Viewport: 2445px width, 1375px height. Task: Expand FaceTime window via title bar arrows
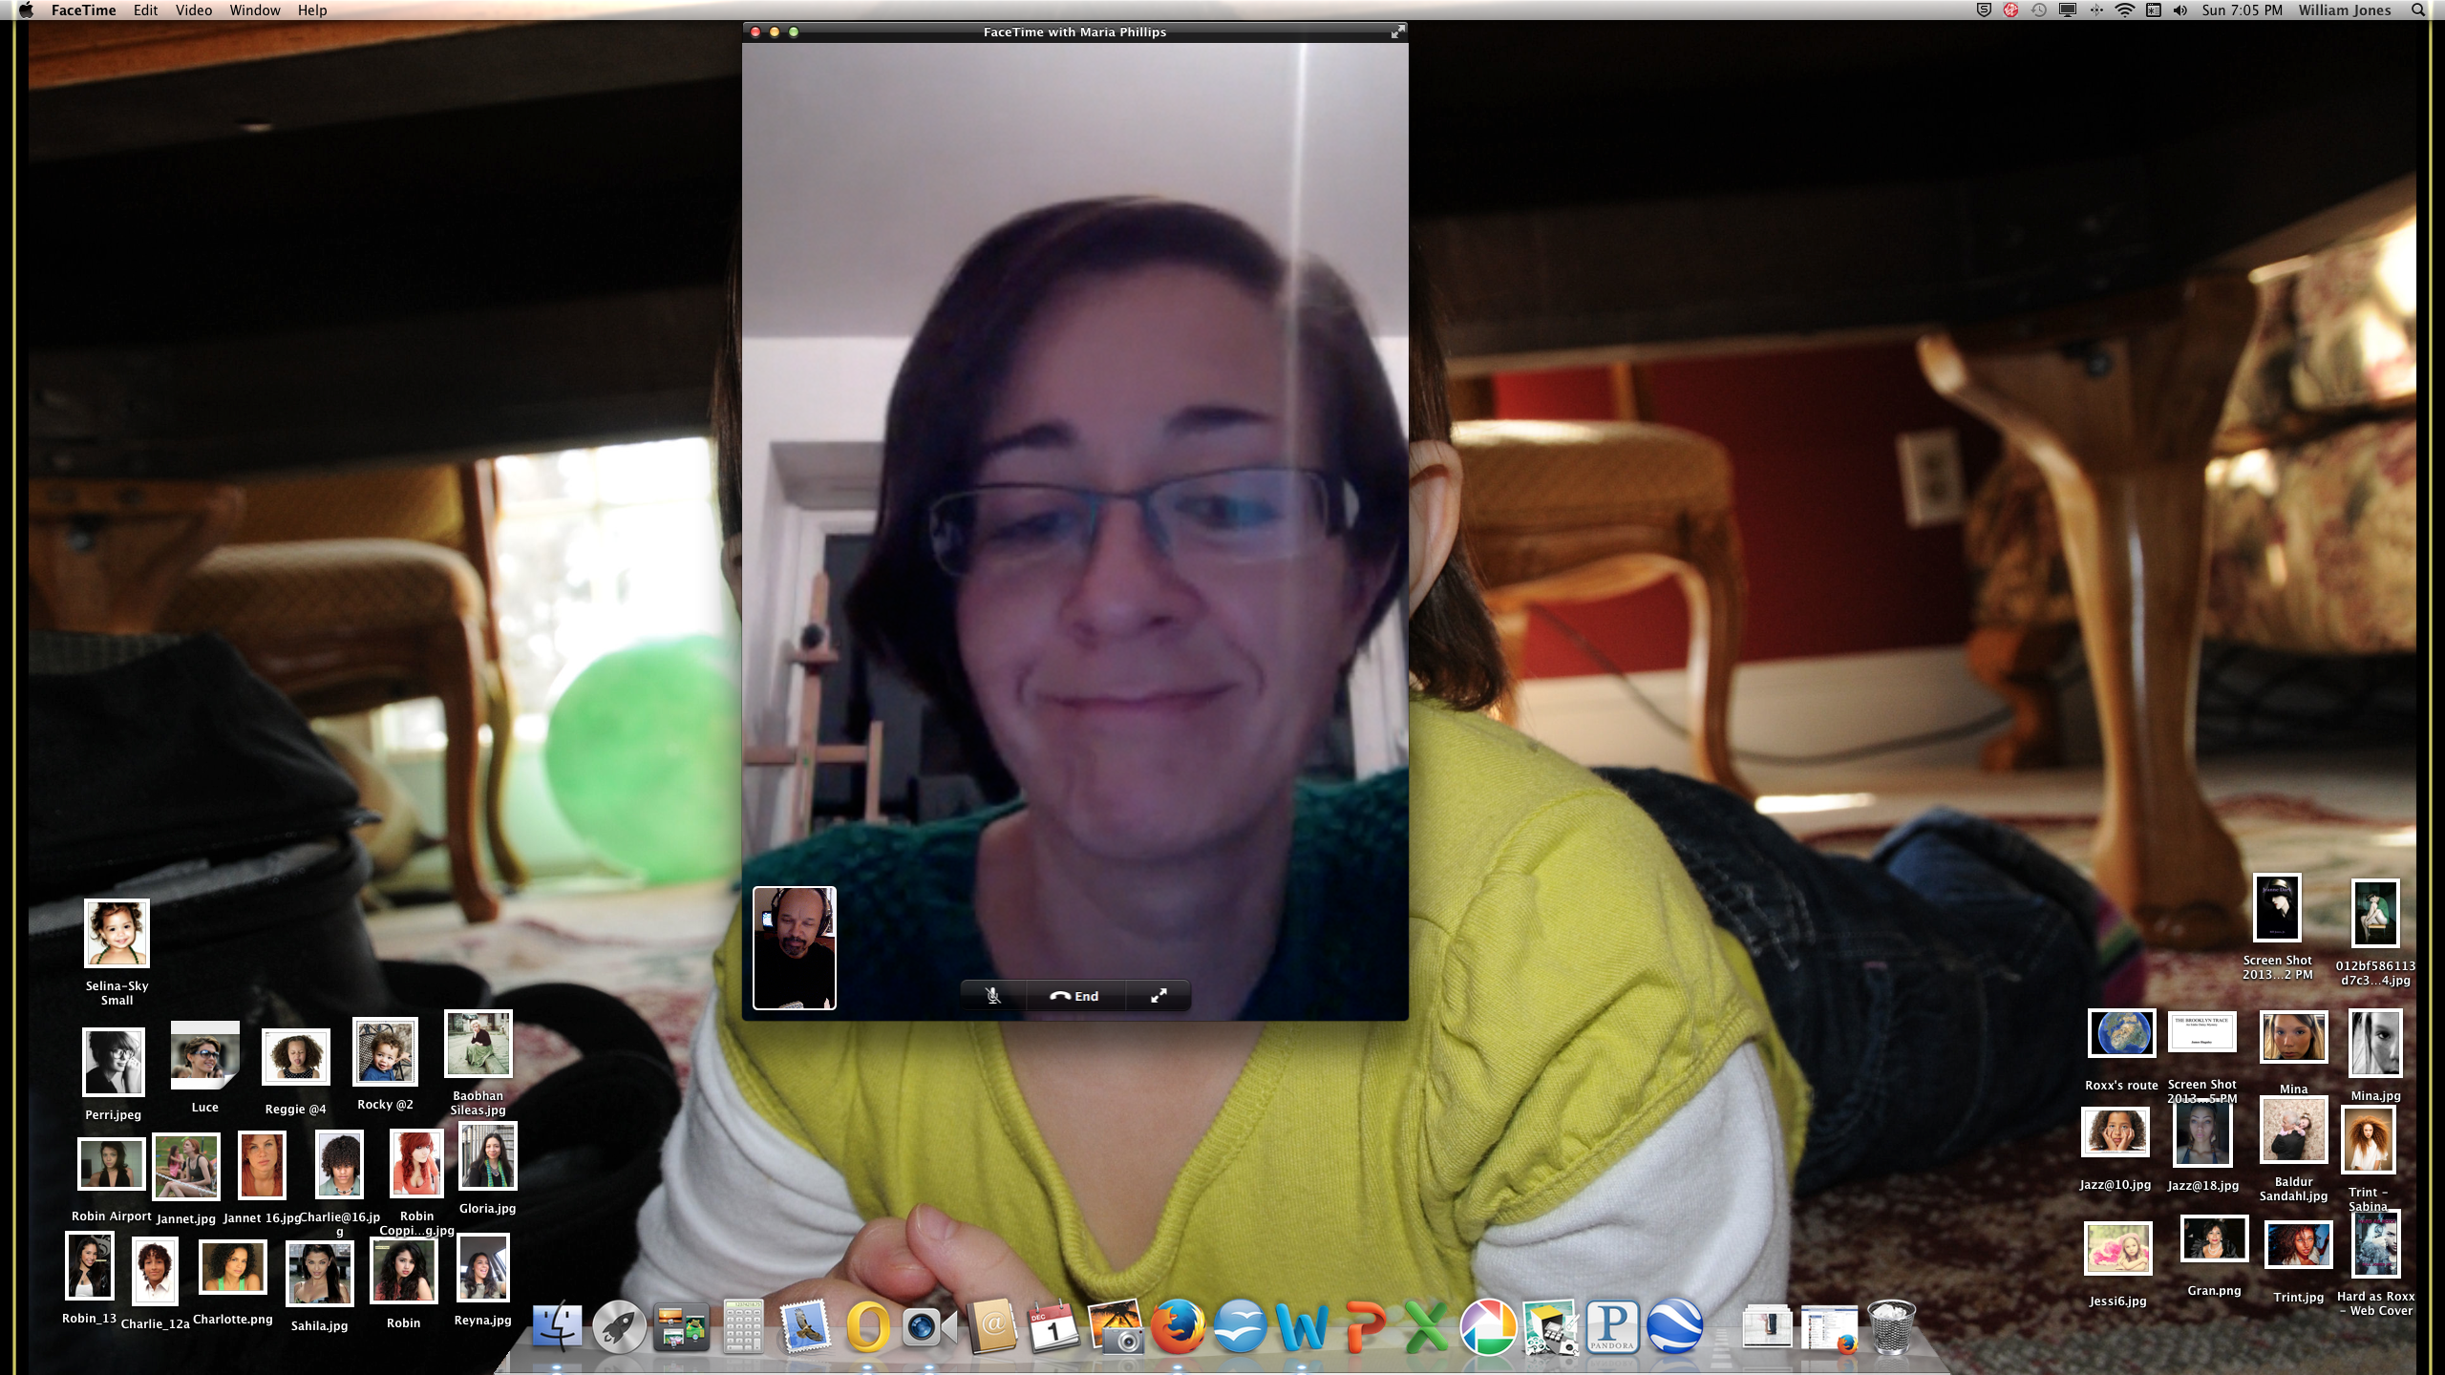(1397, 32)
